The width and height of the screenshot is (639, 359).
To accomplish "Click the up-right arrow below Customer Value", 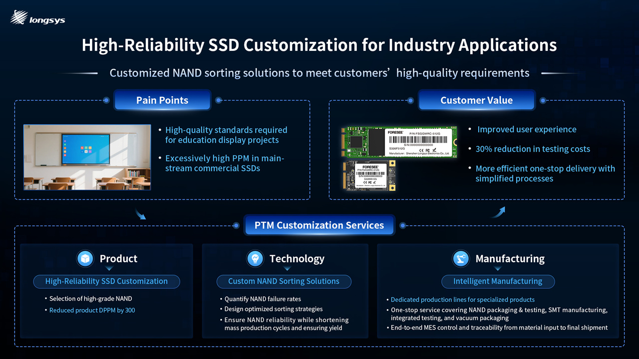I will click(x=498, y=212).
